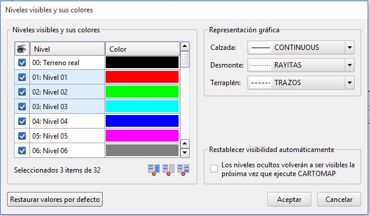Click Restaurar valores por defecto
370x216 pixels.
[55, 200]
